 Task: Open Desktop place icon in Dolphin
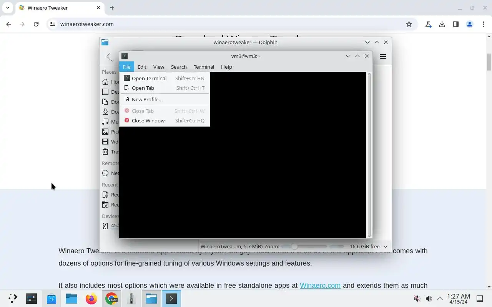point(105,92)
